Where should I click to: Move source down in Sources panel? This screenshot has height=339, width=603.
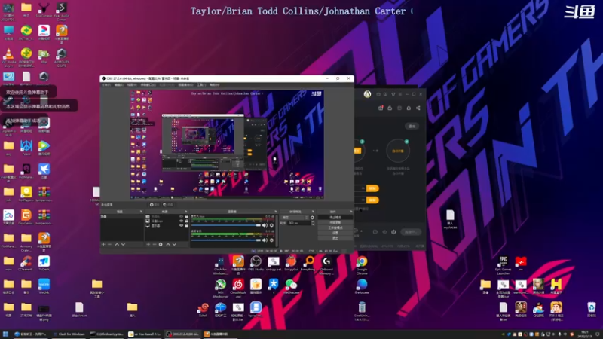pos(175,244)
